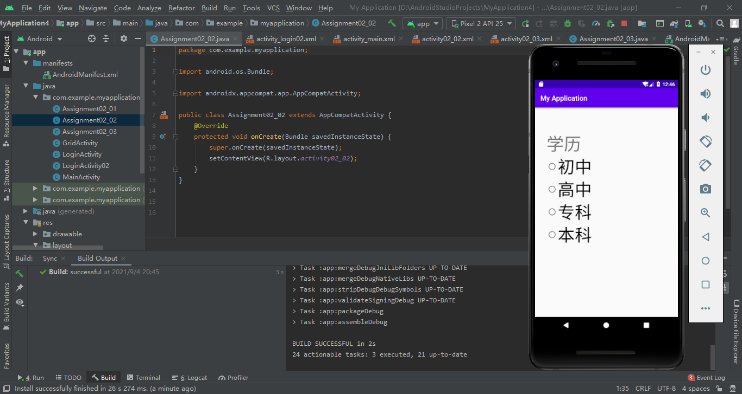
Task: Click the Collapse All icon in Project panel
Action: [x=106, y=38]
